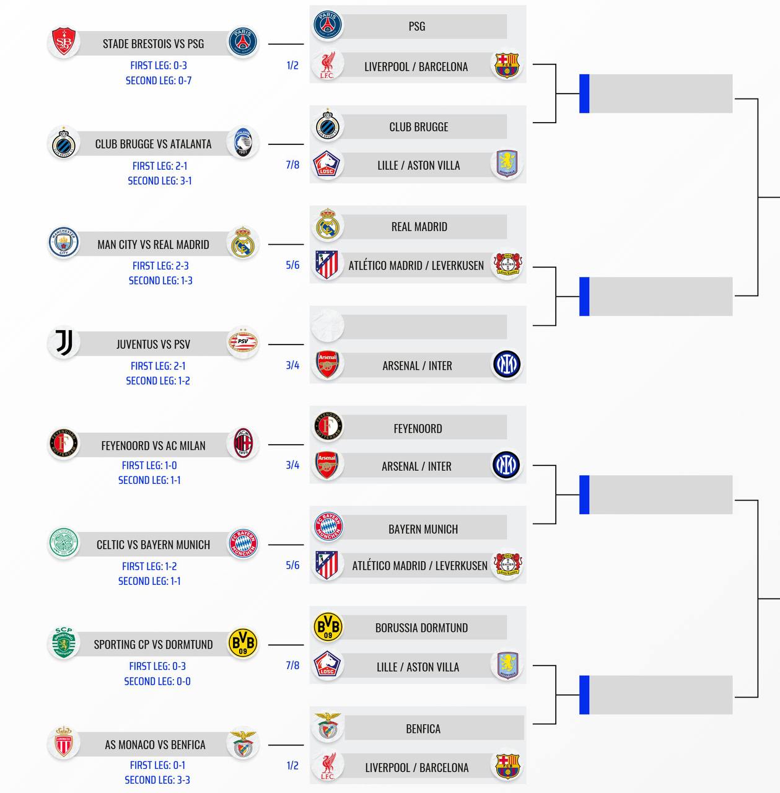Click the Sporting CP vs Dortmund label
Viewport: 780px width, 793px height.
coord(153,645)
